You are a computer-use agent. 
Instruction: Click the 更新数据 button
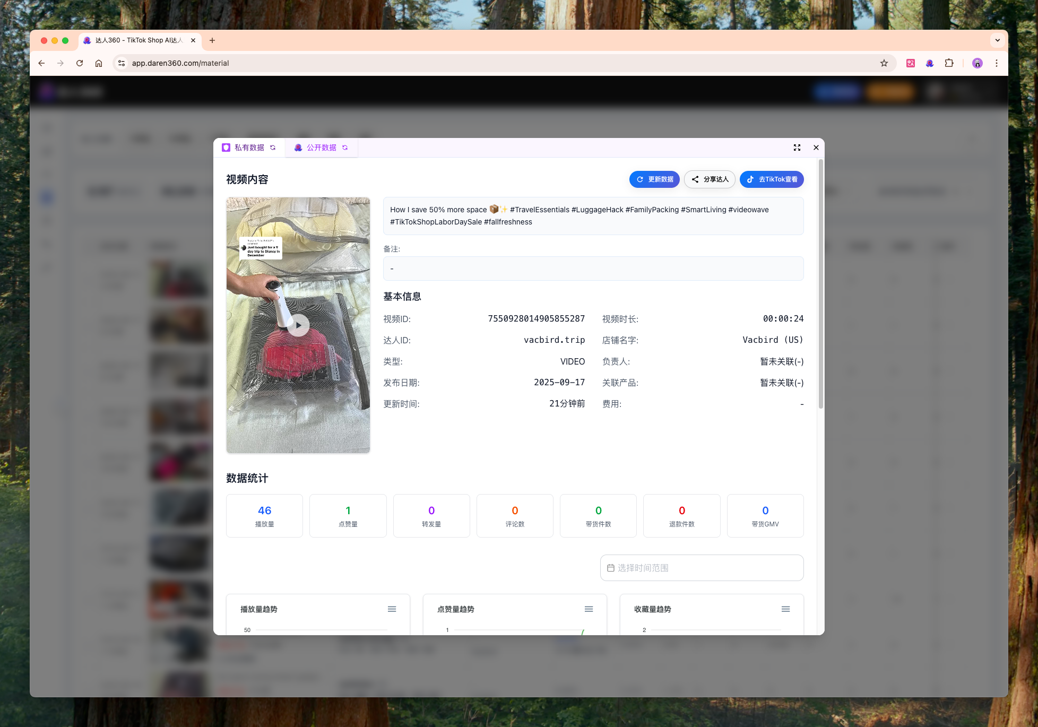point(654,179)
